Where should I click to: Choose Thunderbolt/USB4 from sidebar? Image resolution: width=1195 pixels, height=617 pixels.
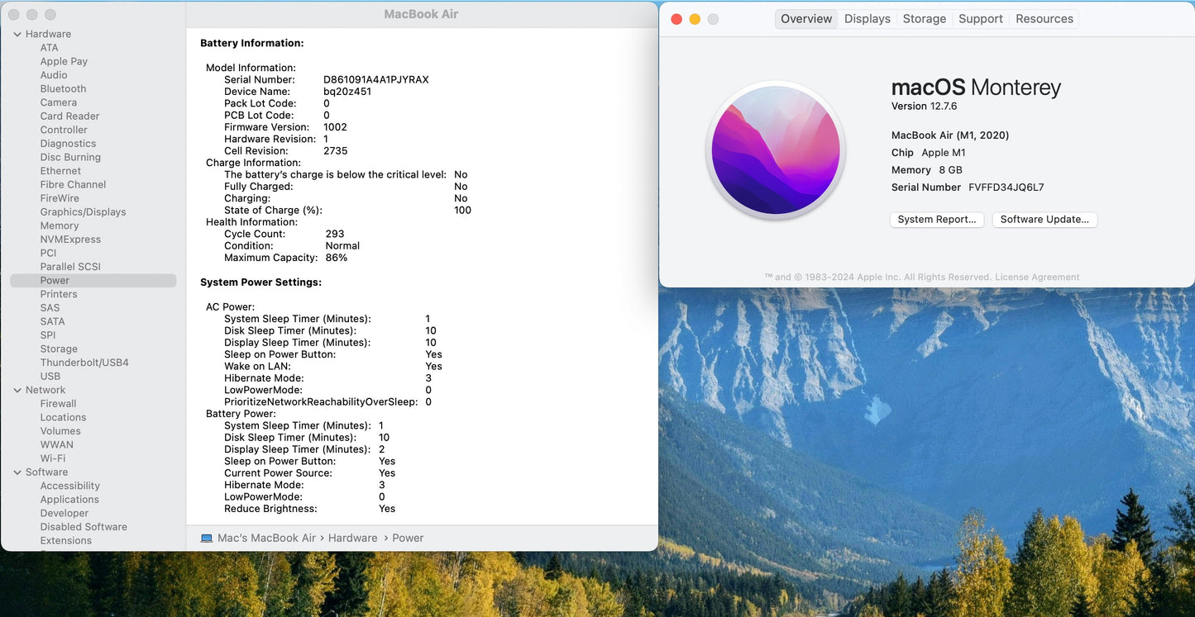pos(84,363)
